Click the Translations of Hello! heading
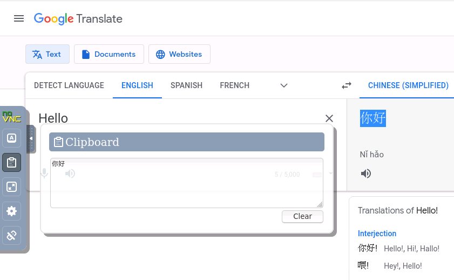Viewport: 454px width, 280px height. [398, 210]
